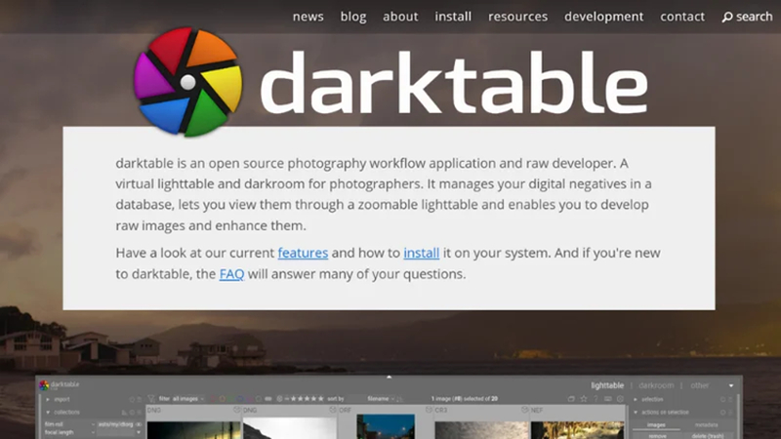The height and width of the screenshot is (439, 781).
Task: Expand the selection module in right panel
Action: click(636, 399)
